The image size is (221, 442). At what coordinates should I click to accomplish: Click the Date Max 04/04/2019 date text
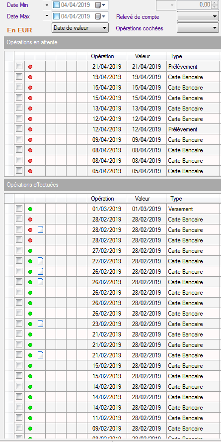[x=75, y=16]
